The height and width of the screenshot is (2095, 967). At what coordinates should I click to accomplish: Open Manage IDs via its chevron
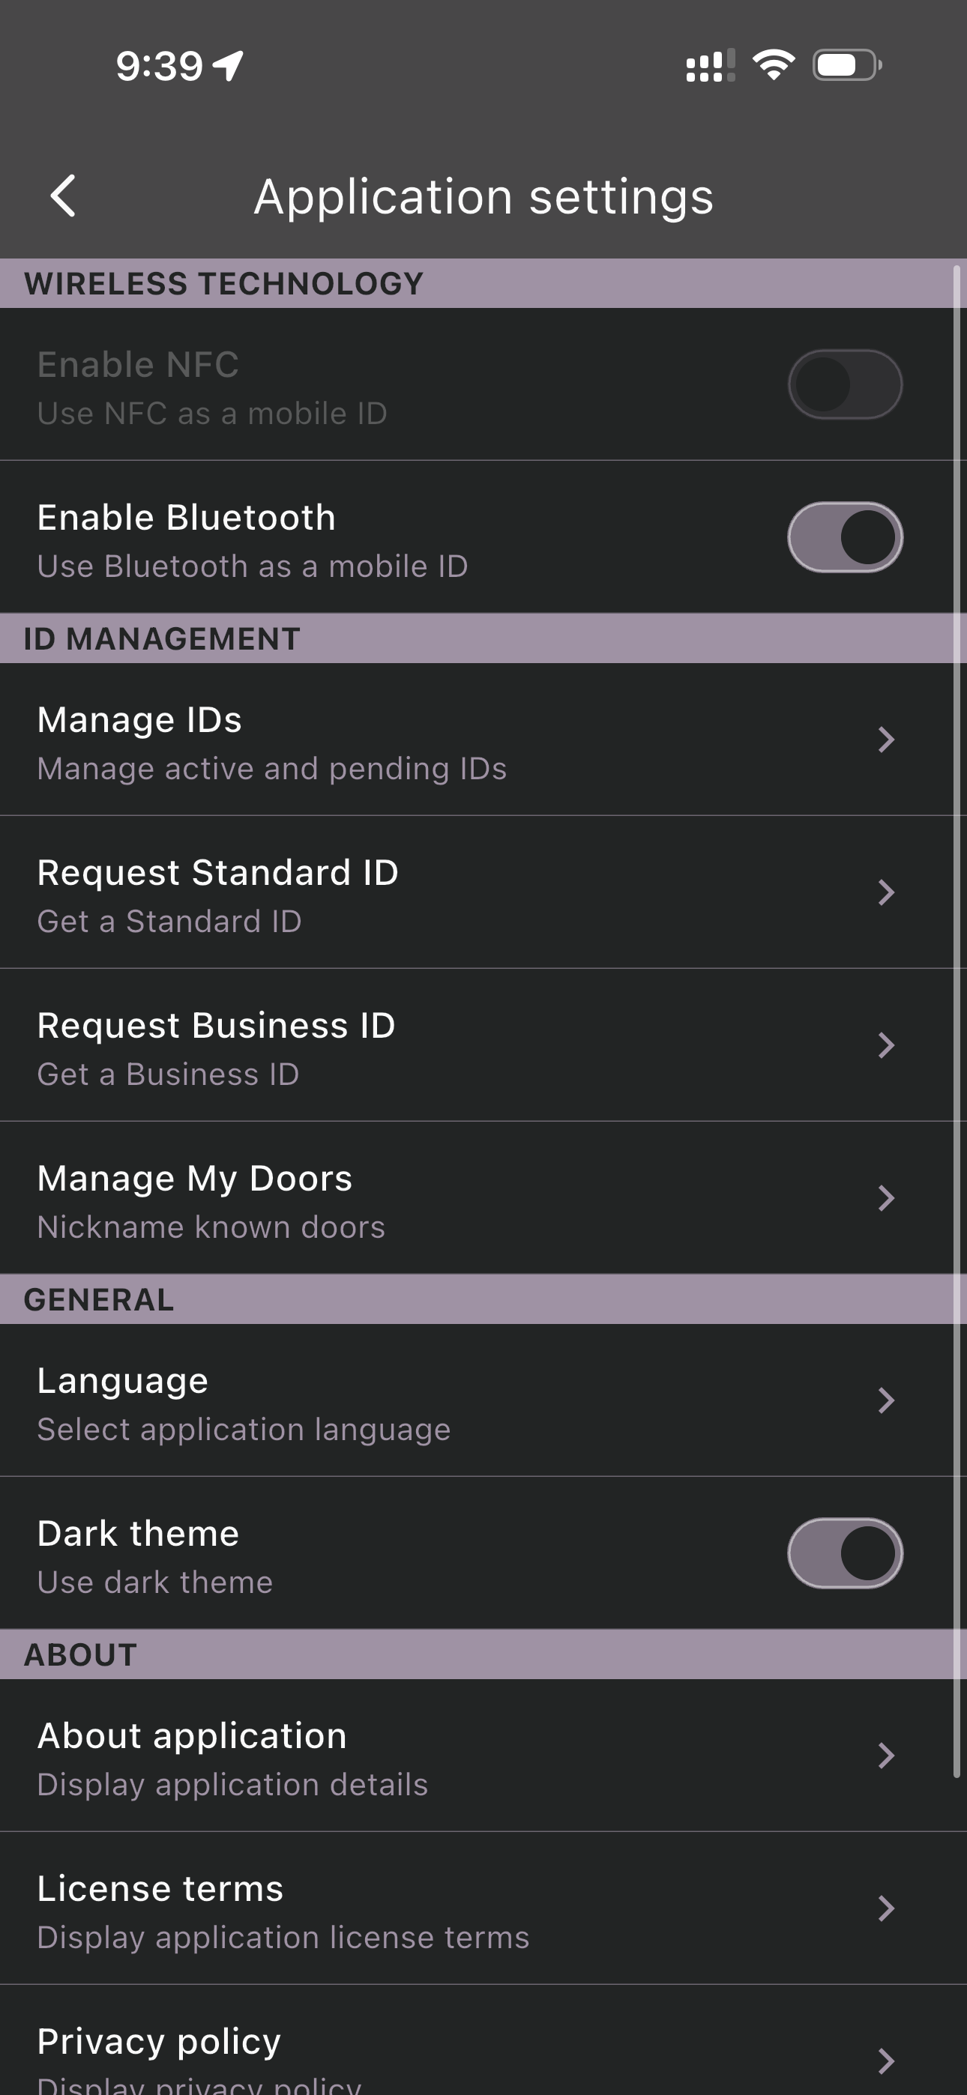pos(886,740)
